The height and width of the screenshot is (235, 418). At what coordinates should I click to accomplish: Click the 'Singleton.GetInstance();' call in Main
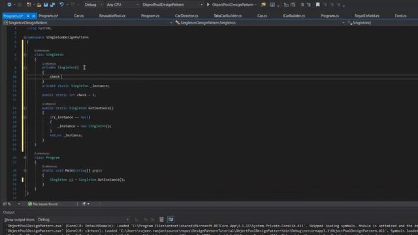102,180
